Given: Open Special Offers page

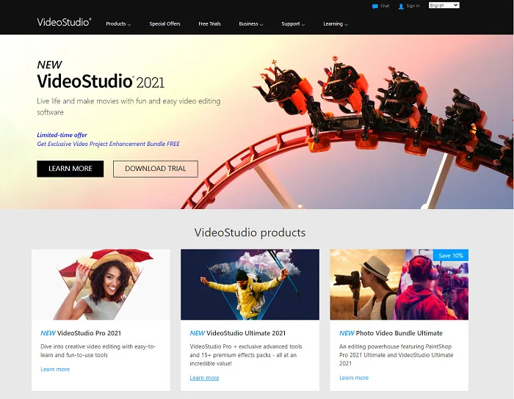Looking at the screenshot, I should (x=164, y=24).
